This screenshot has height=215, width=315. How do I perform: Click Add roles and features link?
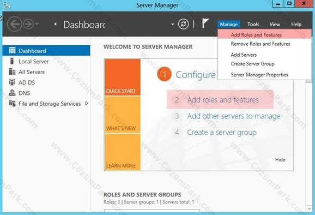coord(223,100)
